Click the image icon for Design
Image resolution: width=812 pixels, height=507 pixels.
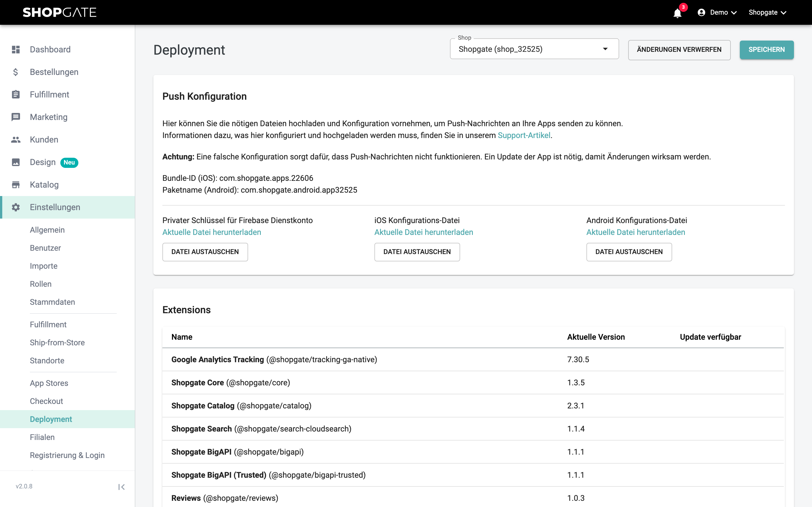(x=16, y=162)
